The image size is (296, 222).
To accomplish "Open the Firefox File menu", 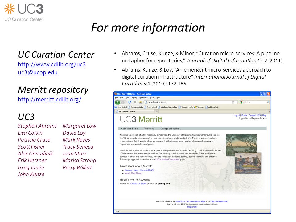I will [117, 98].
